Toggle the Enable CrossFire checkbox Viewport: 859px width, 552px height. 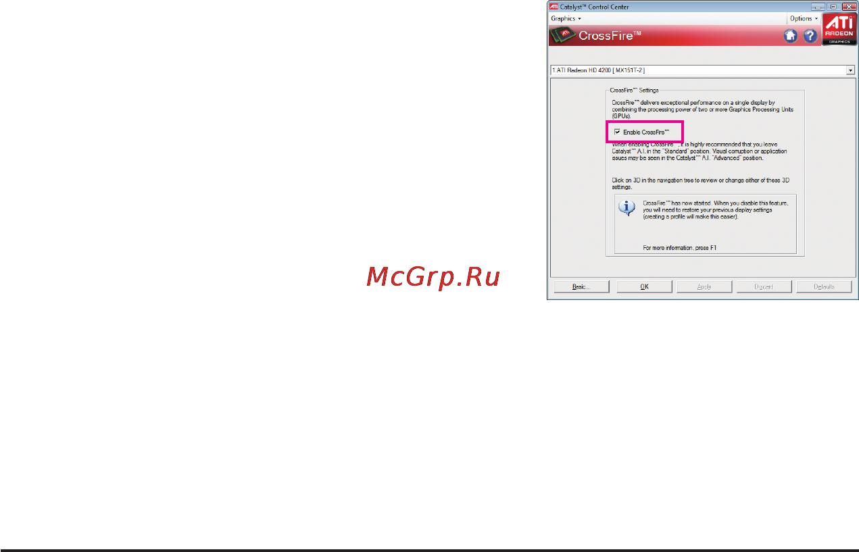(618, 132)
